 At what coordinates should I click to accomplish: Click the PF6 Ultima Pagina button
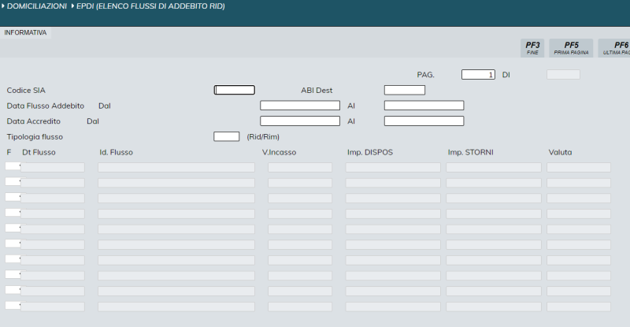pyautogui.click(x=615, y=48)
